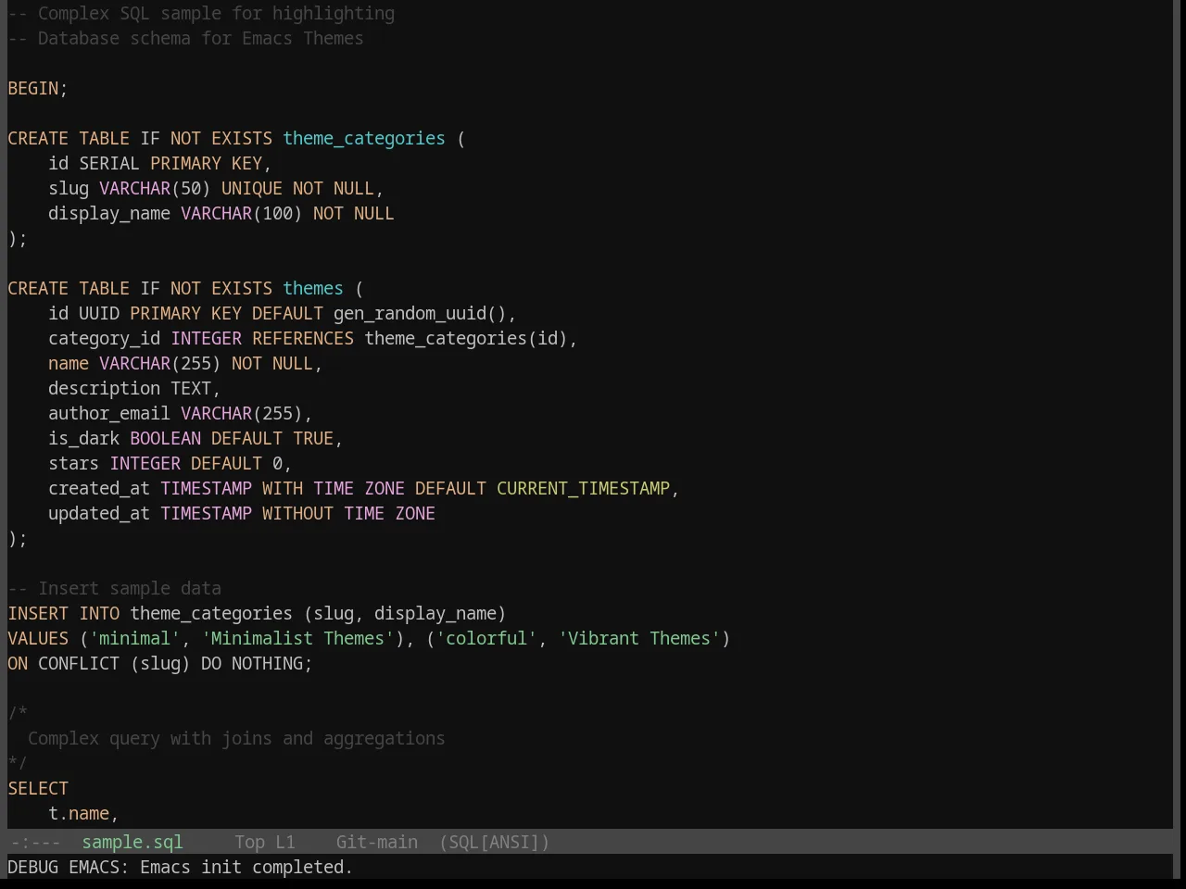Click the 'Minimalist Themes' string literal

(x=297, y=638)
